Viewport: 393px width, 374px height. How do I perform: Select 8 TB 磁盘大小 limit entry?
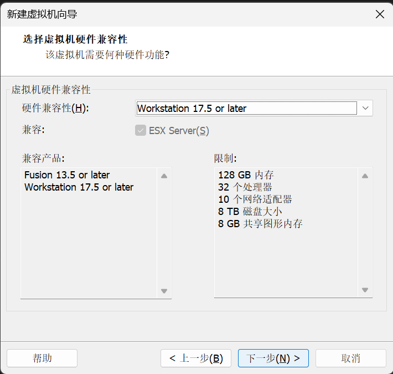click(250, 212)
